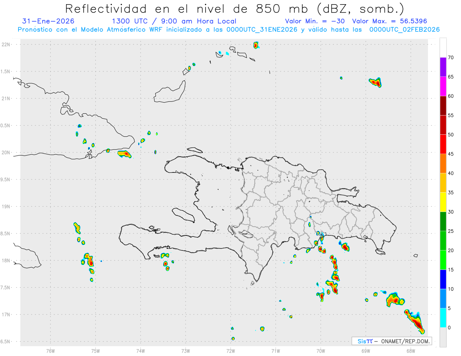Image resolution: width=461 pixels, height=356 pixels.
Task: Click the latitude axis label "22N"
Action: [x=7, y=45]
